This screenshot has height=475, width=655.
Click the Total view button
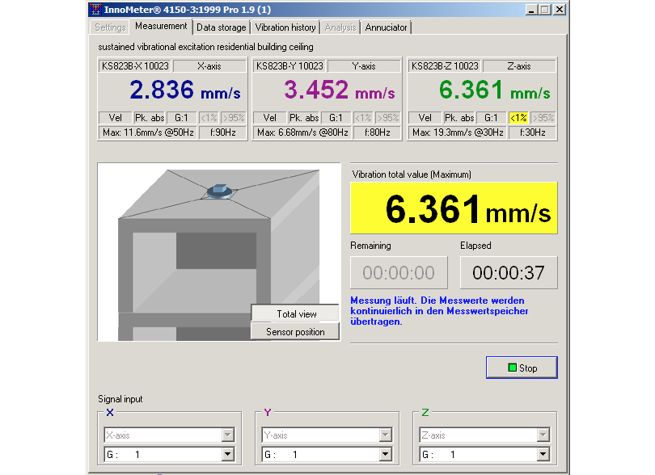point(296,314)
